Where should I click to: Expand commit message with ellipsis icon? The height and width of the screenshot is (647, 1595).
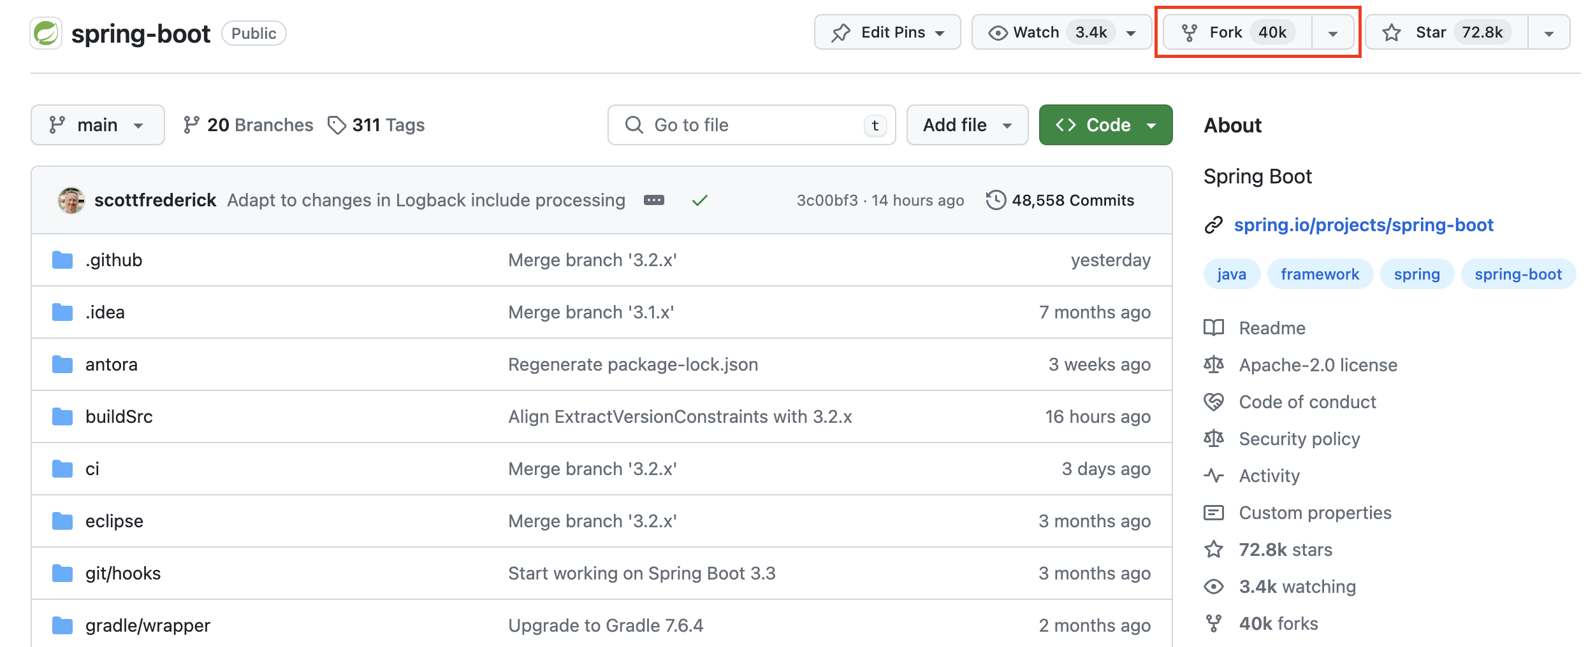[654, 200]
